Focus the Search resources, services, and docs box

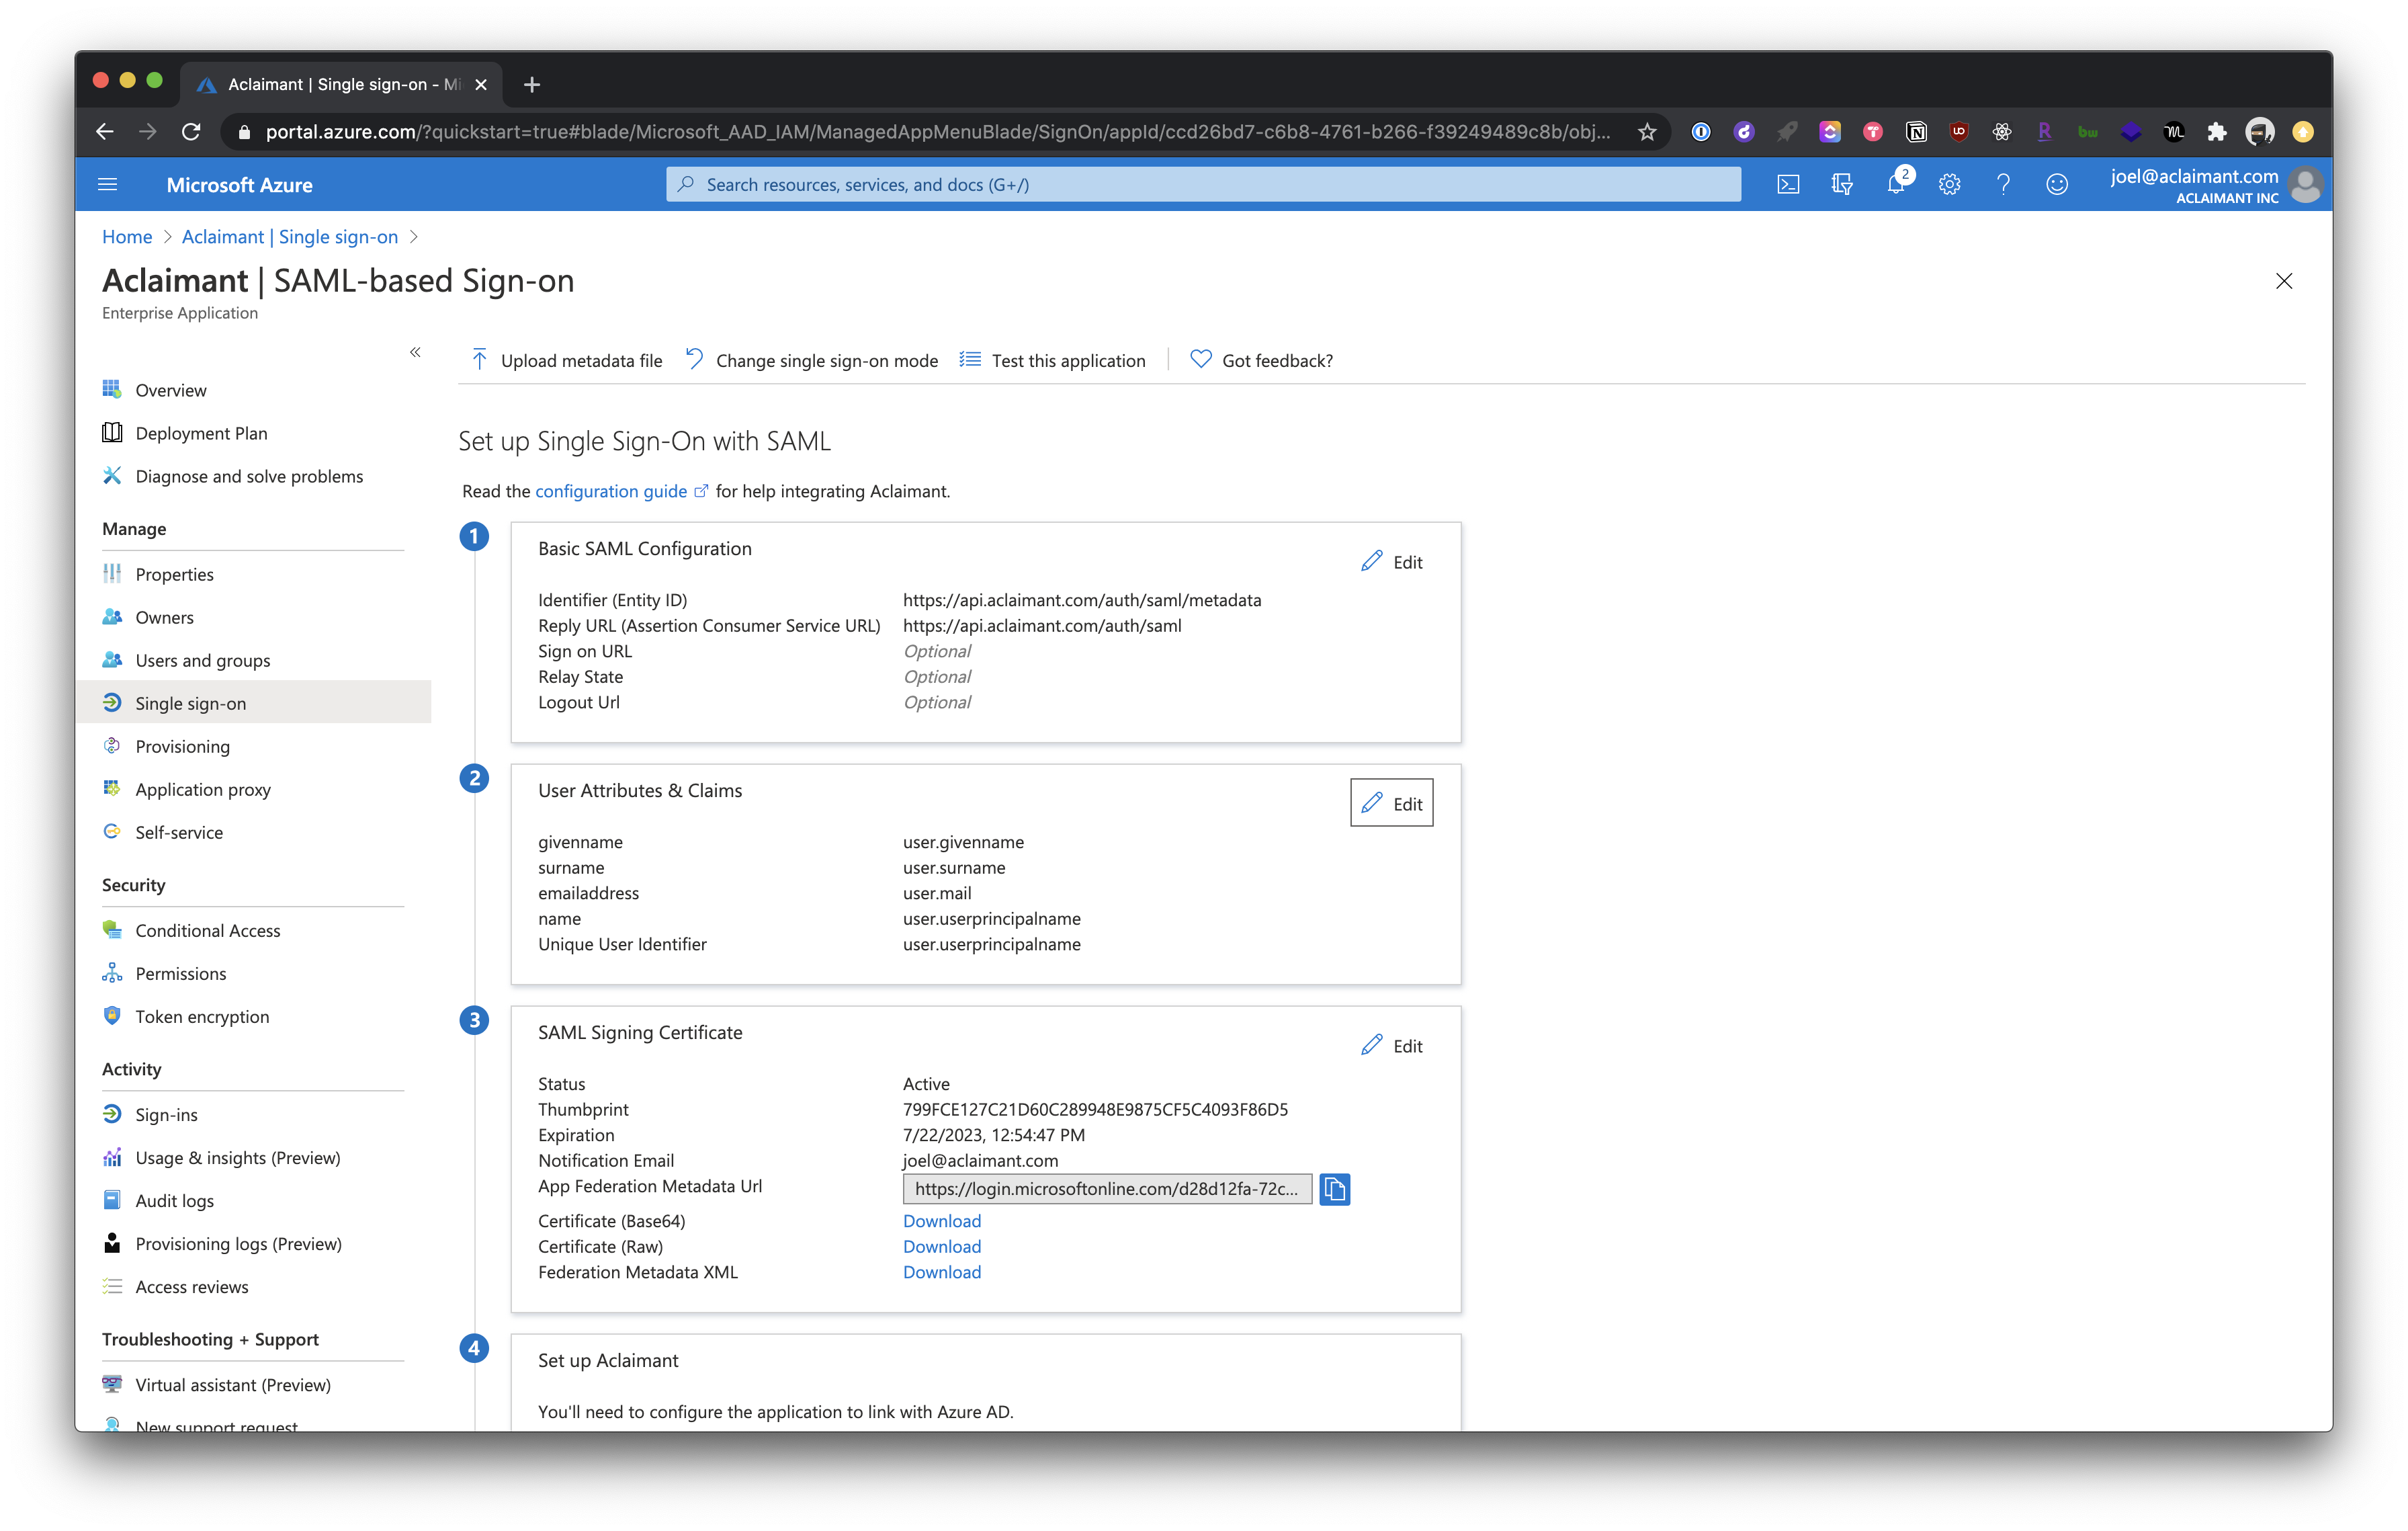pyautogui.click(x=1203, y=184)
